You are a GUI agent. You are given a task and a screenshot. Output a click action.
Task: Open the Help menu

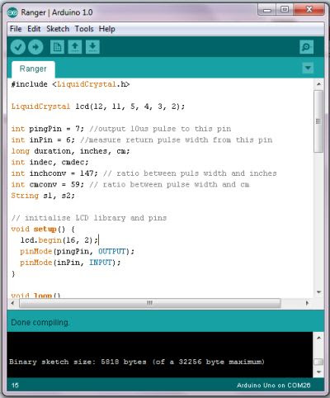(x=107, y=29)
